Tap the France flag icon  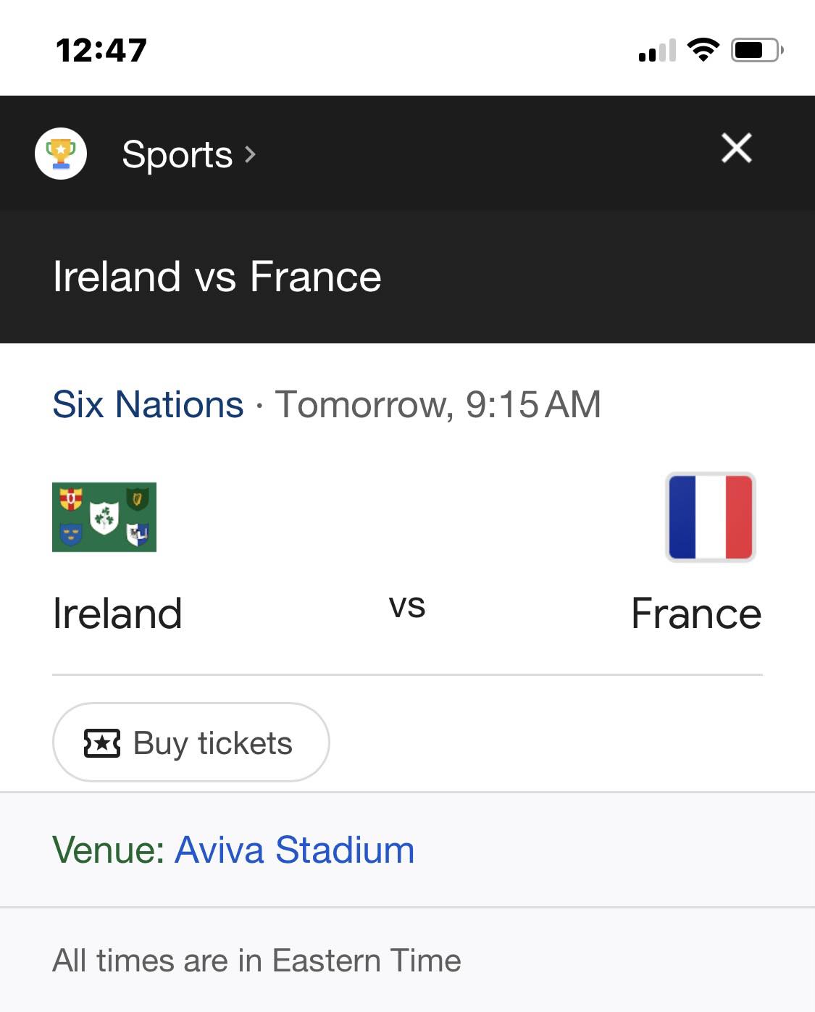[710, 517]
